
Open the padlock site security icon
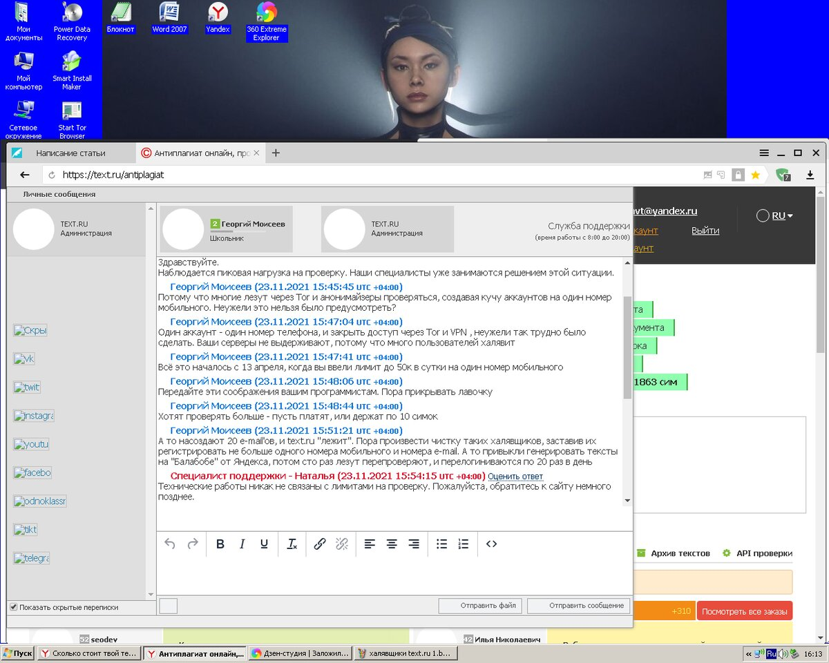(x=738, y=175)
